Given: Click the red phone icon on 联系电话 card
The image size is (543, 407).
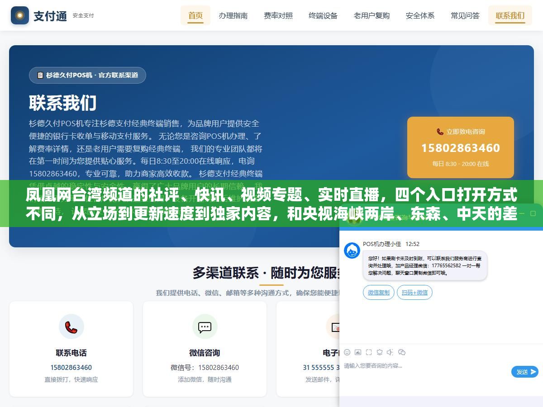Looking at the screenshot, I should click(71, 327).
